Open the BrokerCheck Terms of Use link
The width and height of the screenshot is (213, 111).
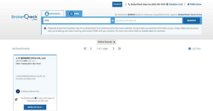tap(190, 15)
